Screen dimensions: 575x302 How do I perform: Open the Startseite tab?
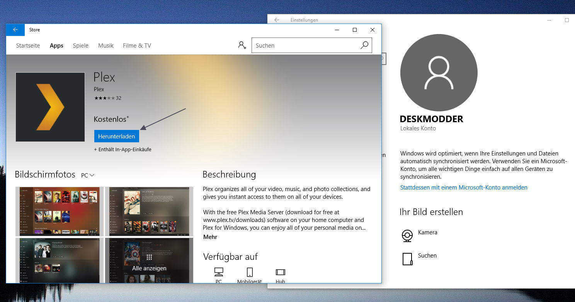28,46
